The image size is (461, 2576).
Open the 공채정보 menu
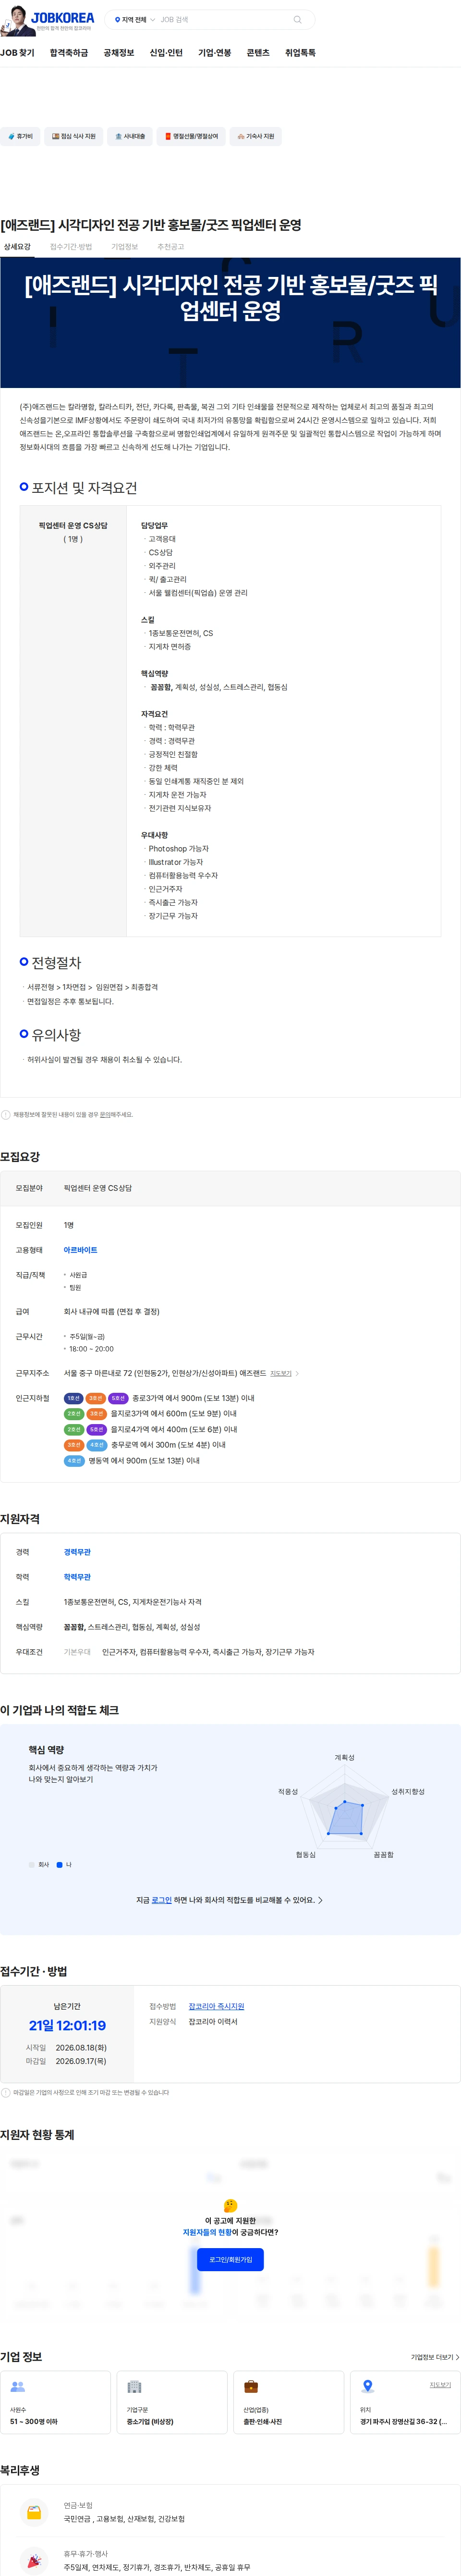[x=119, y=53]
